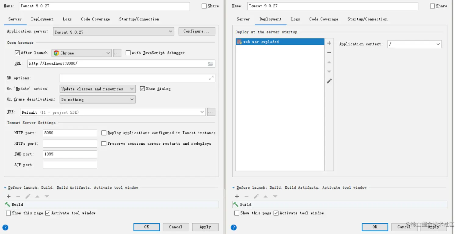Move deployment artifact up

[329, 62]
